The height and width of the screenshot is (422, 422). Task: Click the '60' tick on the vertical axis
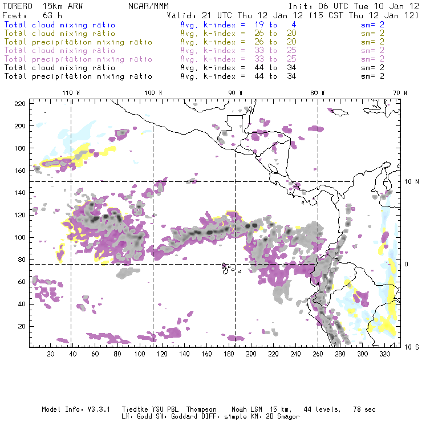coord(22,282)
